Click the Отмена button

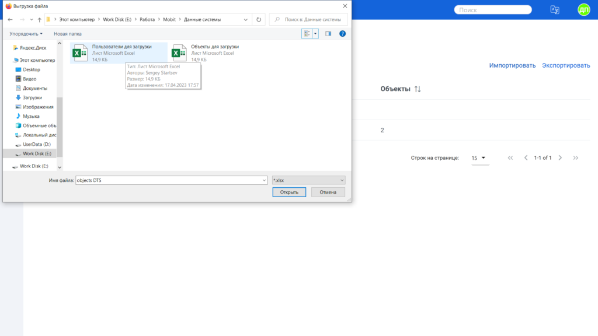coord(328,192)
